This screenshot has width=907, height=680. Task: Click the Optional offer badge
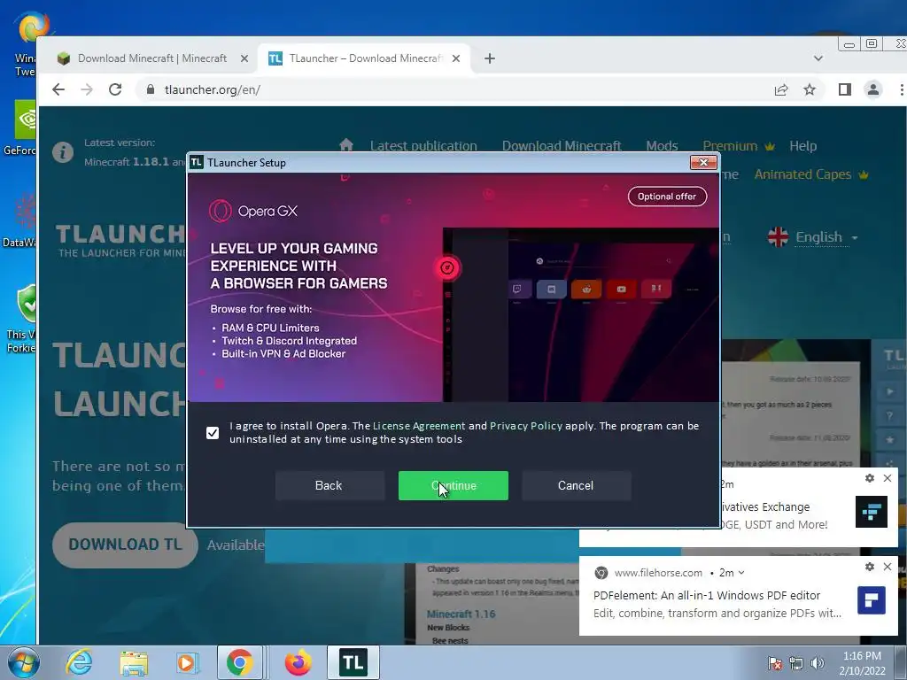pyautogui.click(x=667, y=197)
